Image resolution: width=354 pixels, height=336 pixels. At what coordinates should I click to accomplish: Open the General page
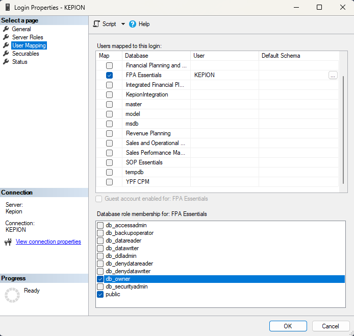pos(21,29)
